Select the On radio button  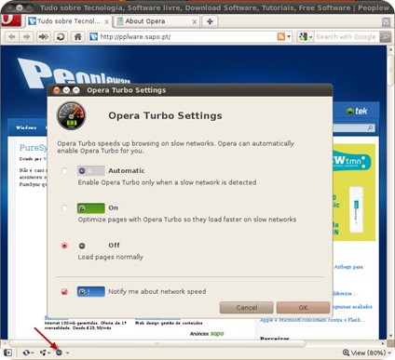(x=64, y=207)
